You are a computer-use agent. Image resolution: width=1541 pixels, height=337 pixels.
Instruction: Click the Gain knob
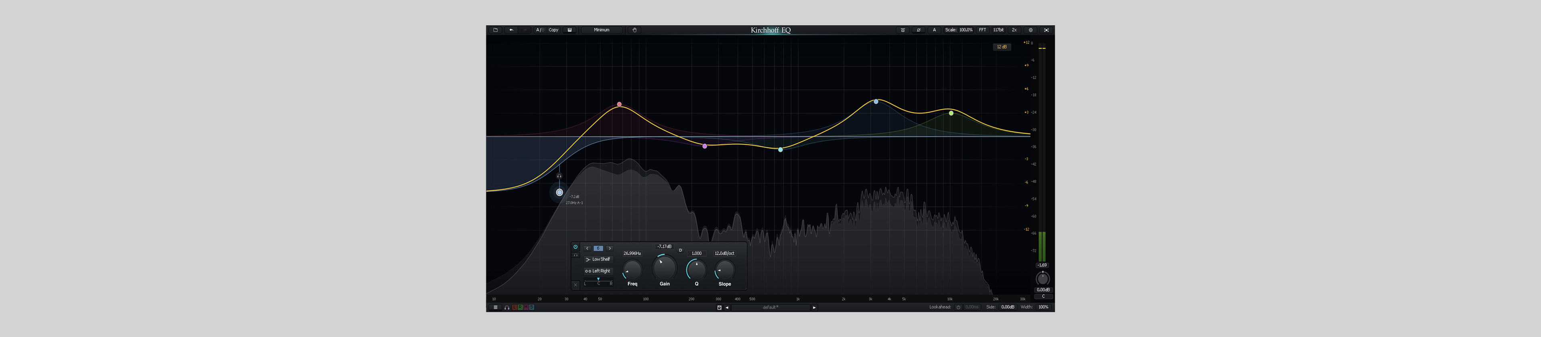click(665, 268)
